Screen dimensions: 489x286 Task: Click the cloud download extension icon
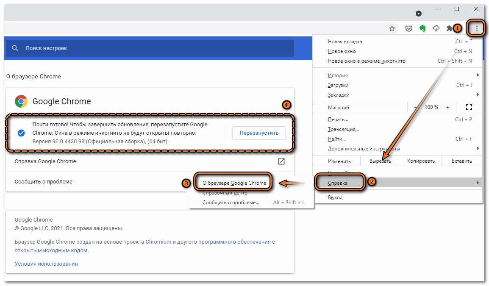[x=436, y=29]
